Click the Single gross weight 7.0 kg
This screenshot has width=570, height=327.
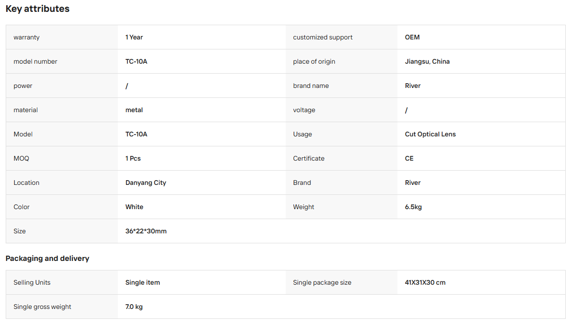click(134, 307)
